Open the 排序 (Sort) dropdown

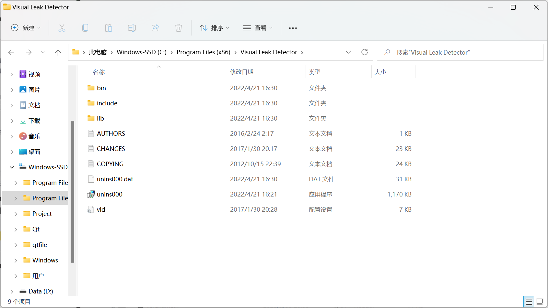click(214, 28)
